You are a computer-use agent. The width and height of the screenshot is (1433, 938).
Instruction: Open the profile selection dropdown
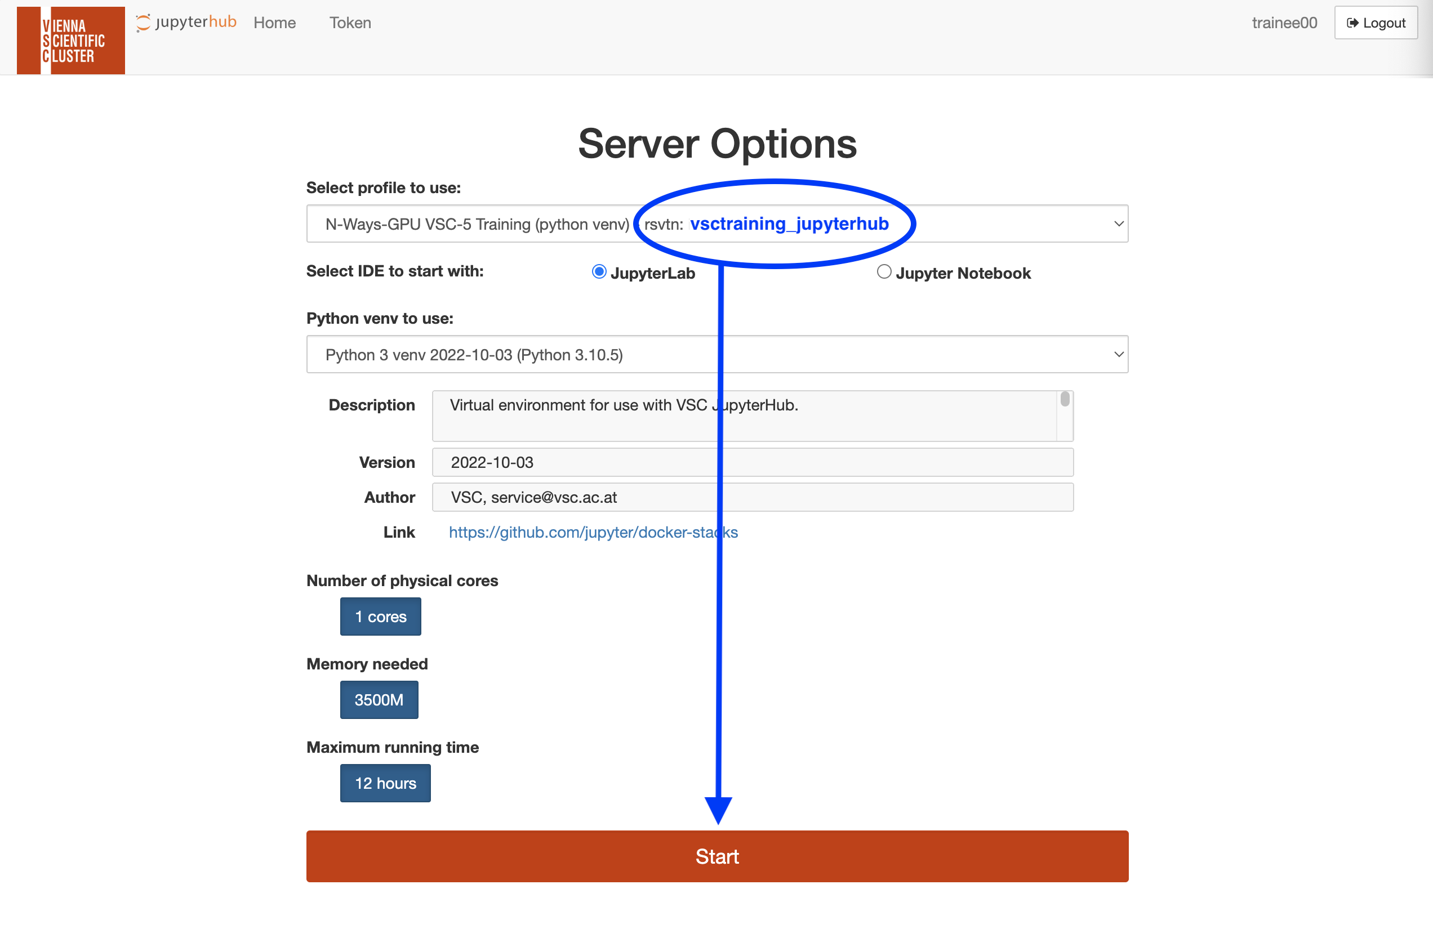(x=470, y=224)
